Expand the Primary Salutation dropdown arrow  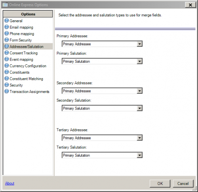click(x=139, y=61)
